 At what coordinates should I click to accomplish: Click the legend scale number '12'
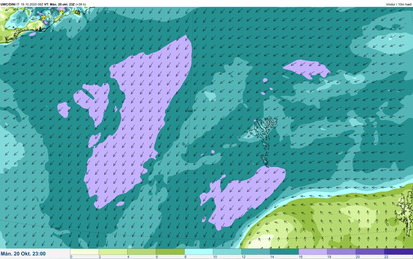click(x=244, y=257)
